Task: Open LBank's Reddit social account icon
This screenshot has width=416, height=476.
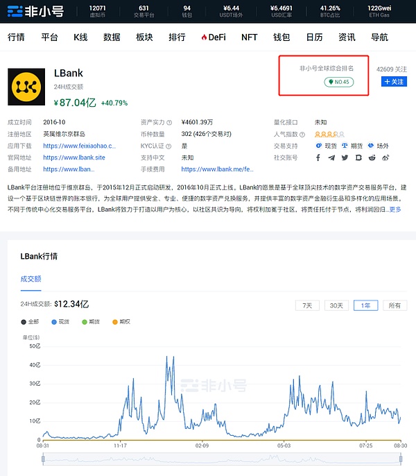Action: (x=372, y=158)
